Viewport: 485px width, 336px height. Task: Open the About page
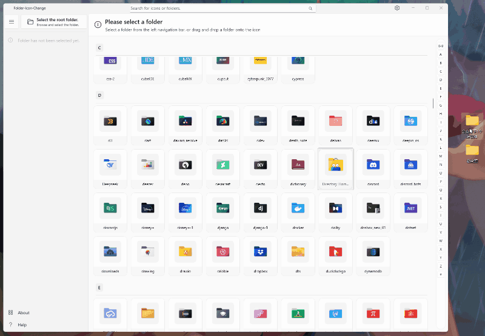click(19, 312)
